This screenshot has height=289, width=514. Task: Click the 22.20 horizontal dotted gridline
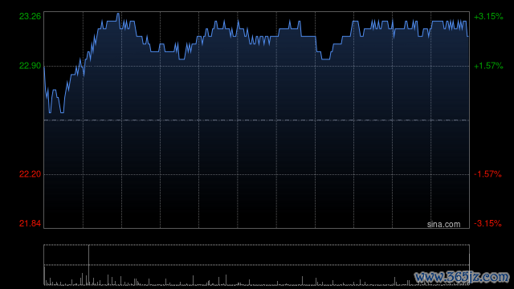pos(257,174)
